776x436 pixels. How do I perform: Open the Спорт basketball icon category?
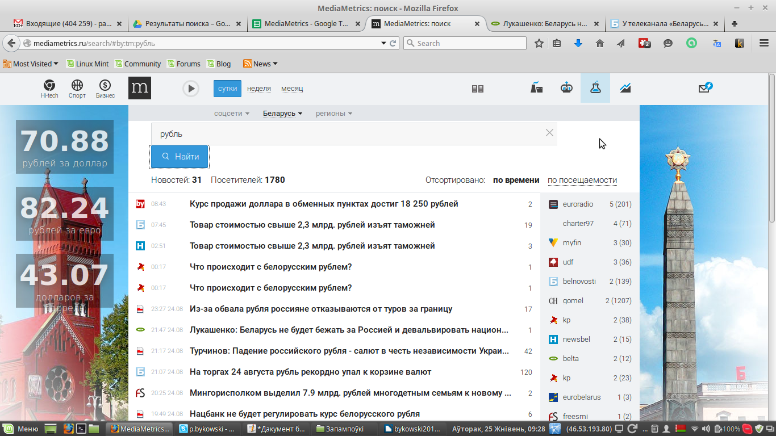tap(77, 88)
